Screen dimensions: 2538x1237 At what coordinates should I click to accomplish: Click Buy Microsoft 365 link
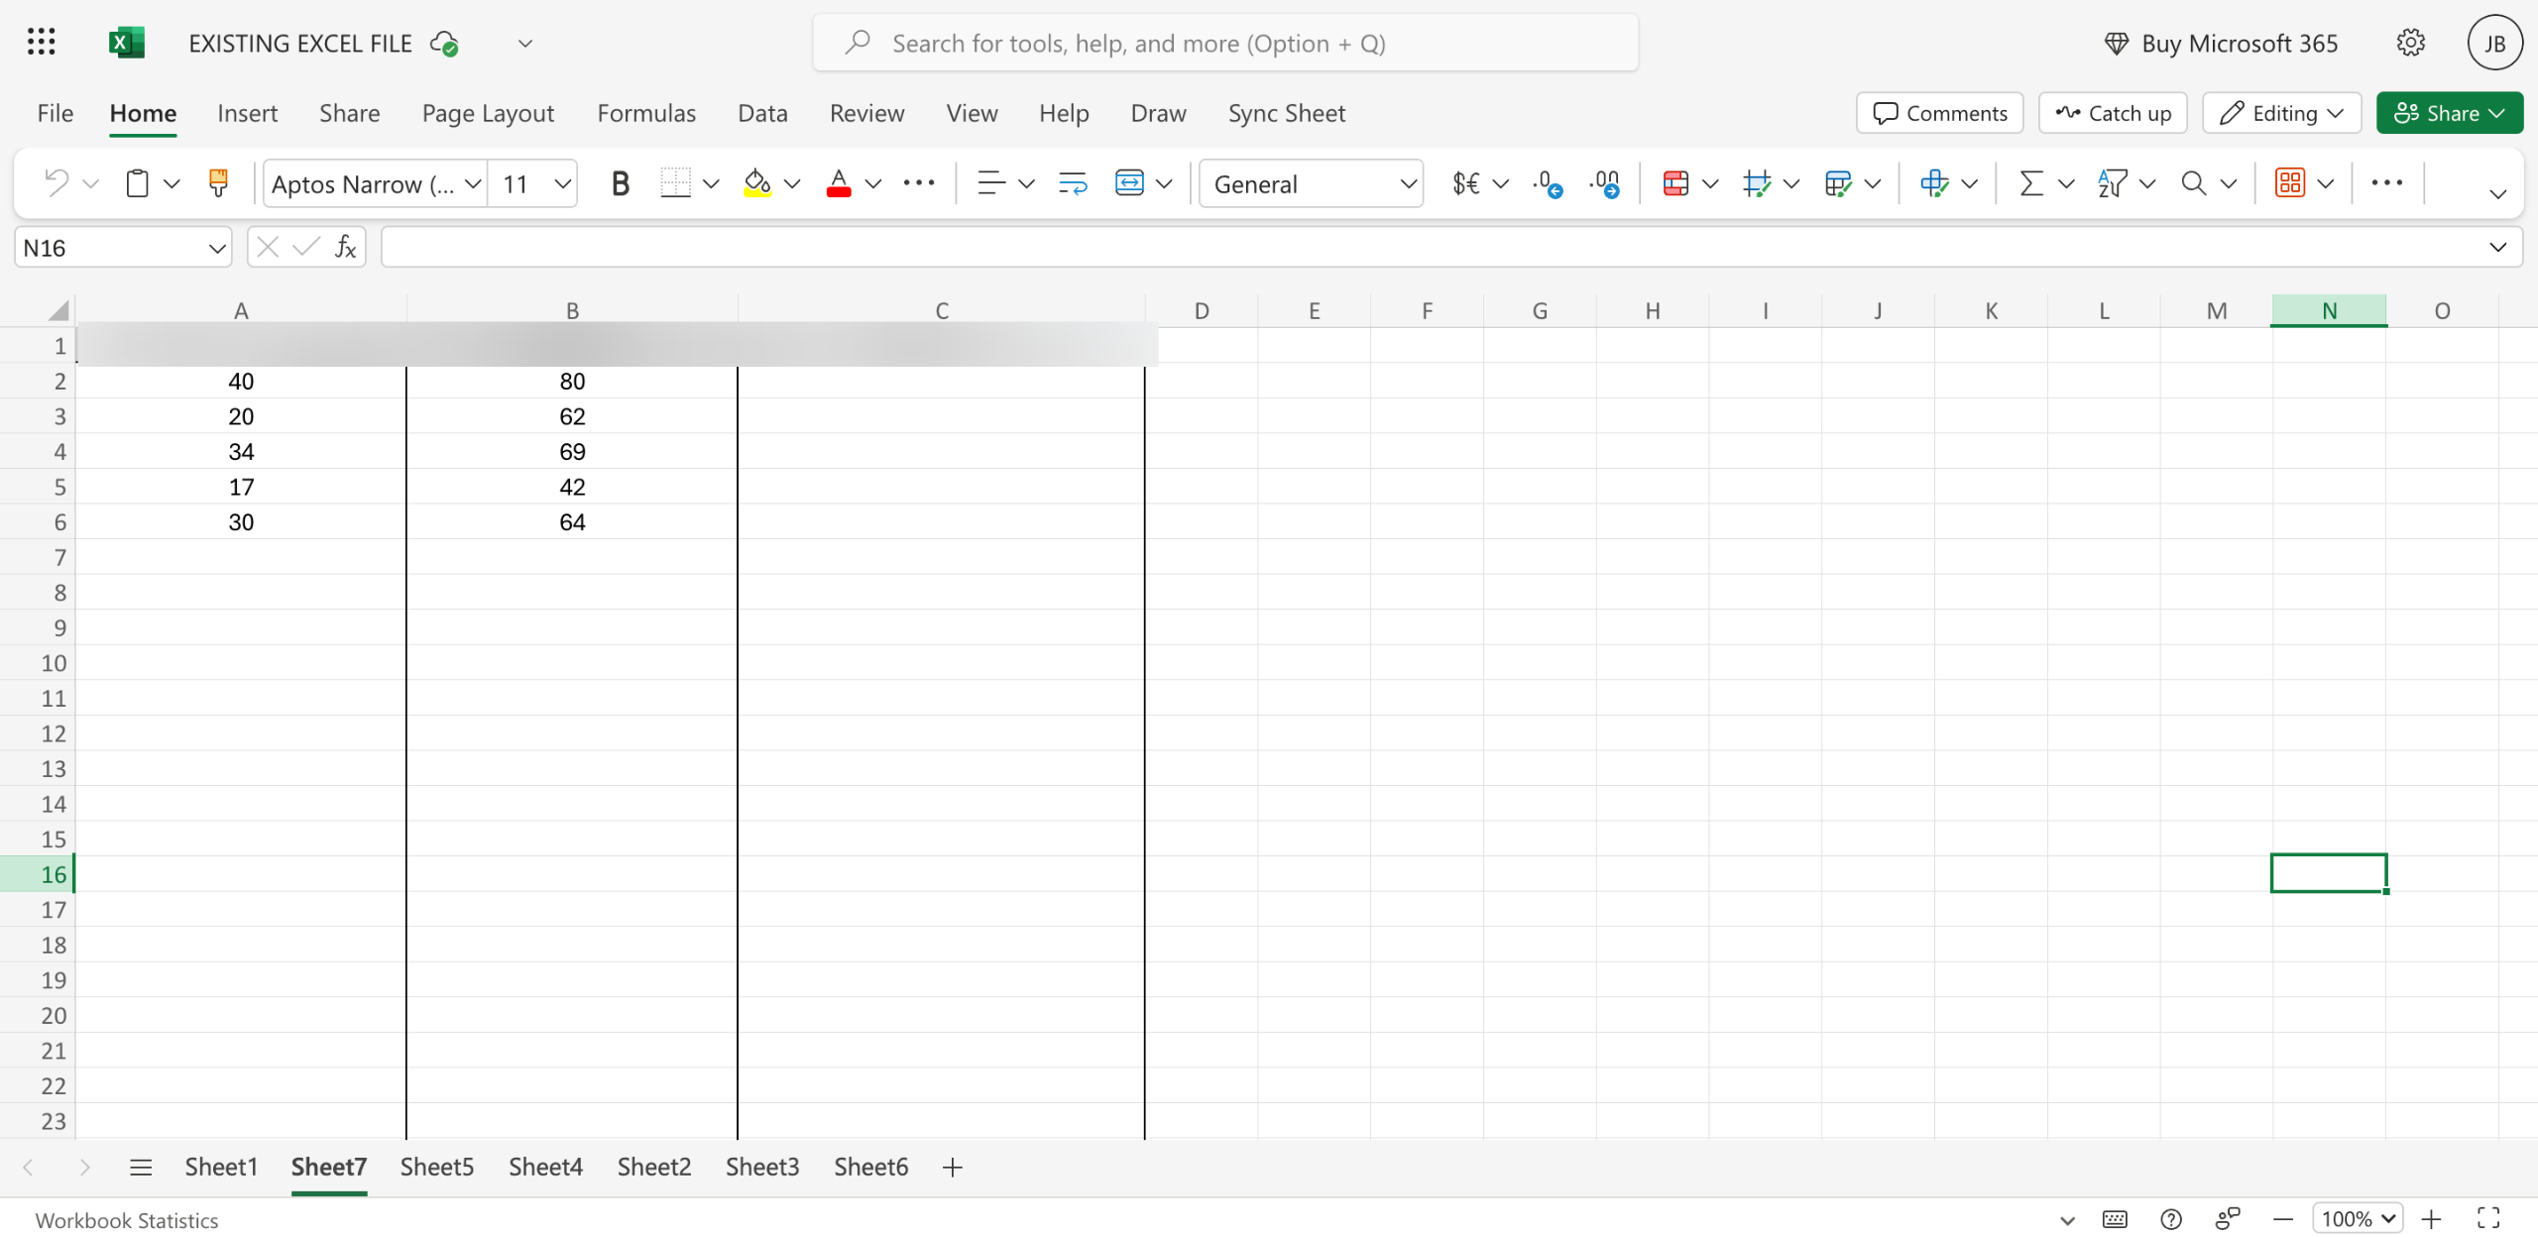coord(2221,43)
